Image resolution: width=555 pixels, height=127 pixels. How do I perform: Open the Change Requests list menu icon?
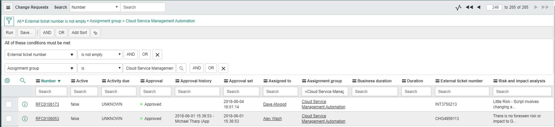tap(8, 7)
